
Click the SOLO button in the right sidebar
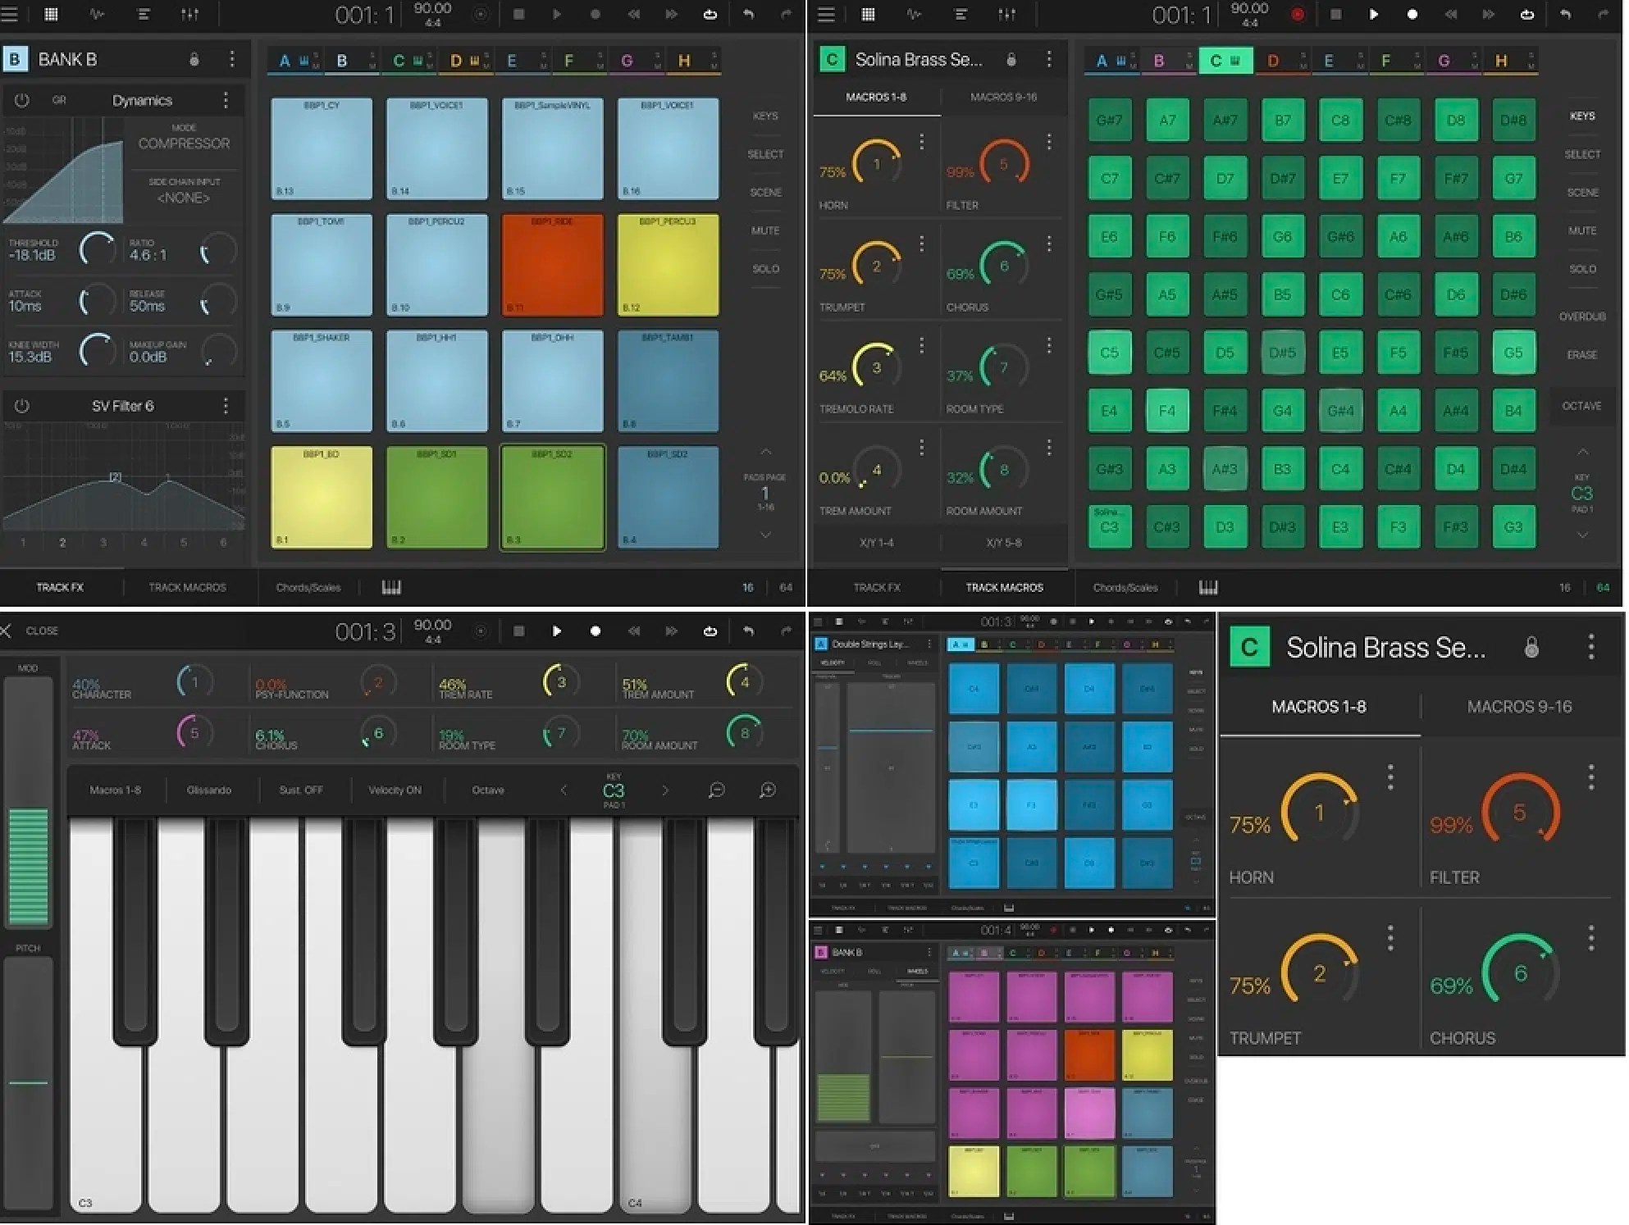(764, 268)
